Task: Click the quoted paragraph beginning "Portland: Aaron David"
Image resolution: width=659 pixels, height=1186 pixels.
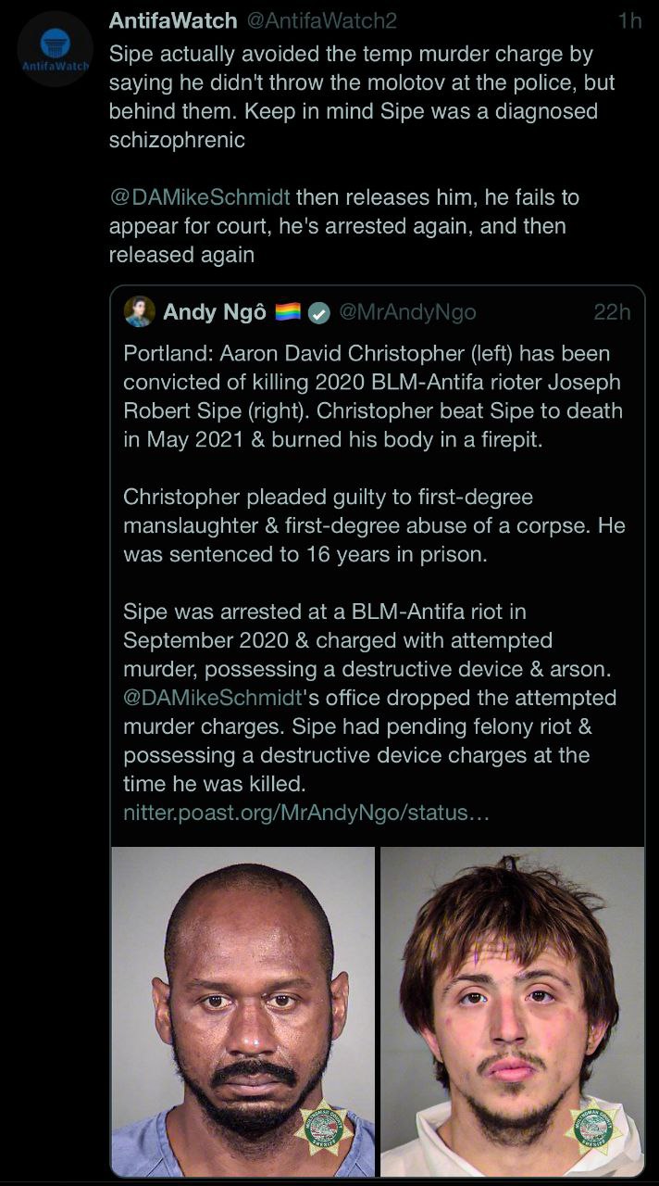Action: click(x=370, y=397)
